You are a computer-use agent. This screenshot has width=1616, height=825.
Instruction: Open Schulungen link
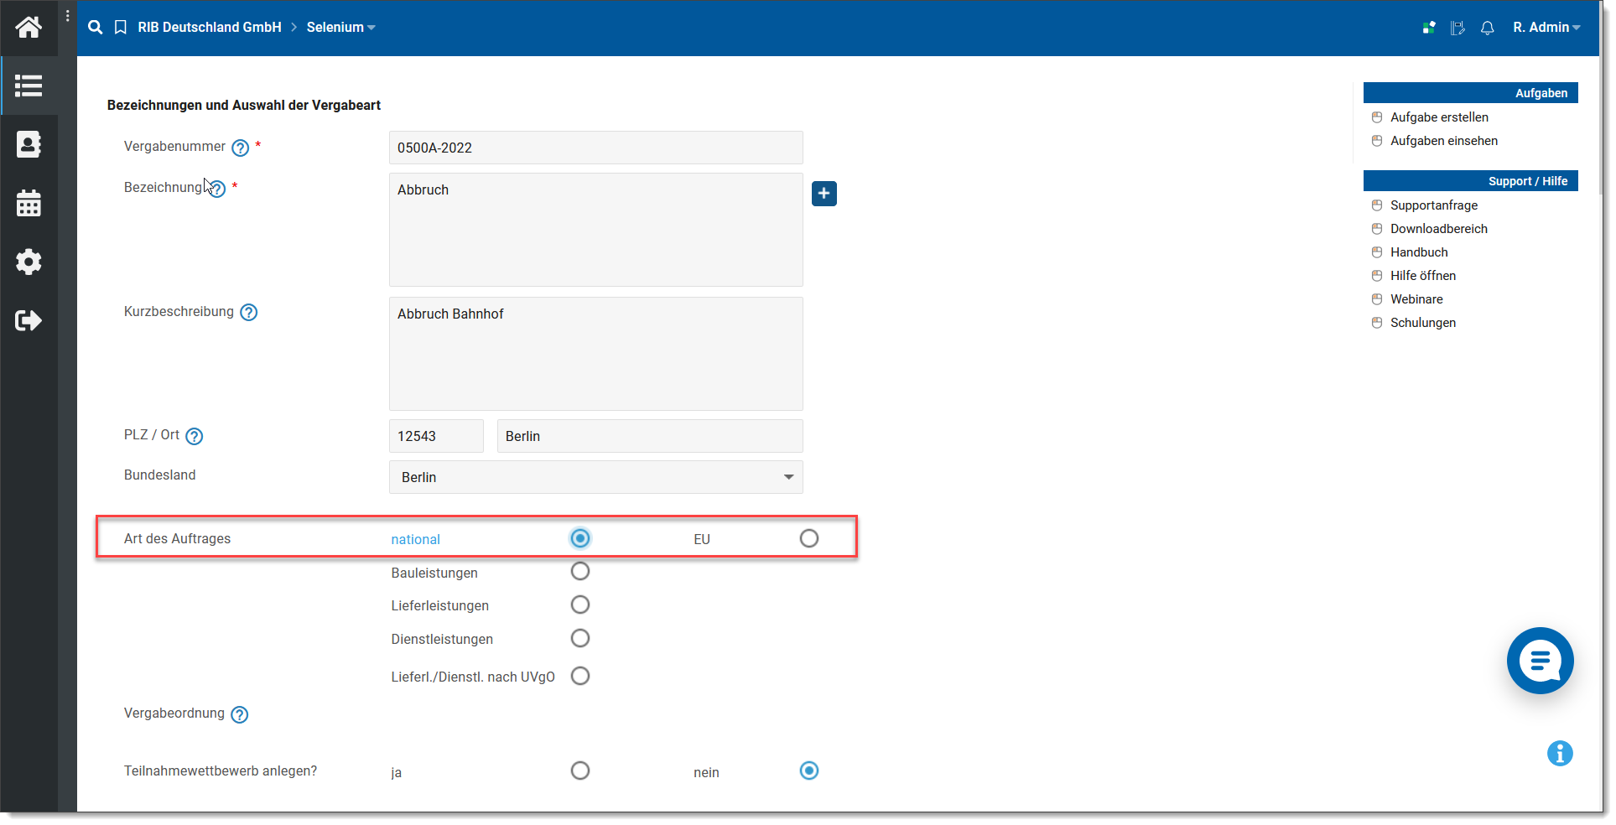pyautogui.click(x=1422, y=323)
